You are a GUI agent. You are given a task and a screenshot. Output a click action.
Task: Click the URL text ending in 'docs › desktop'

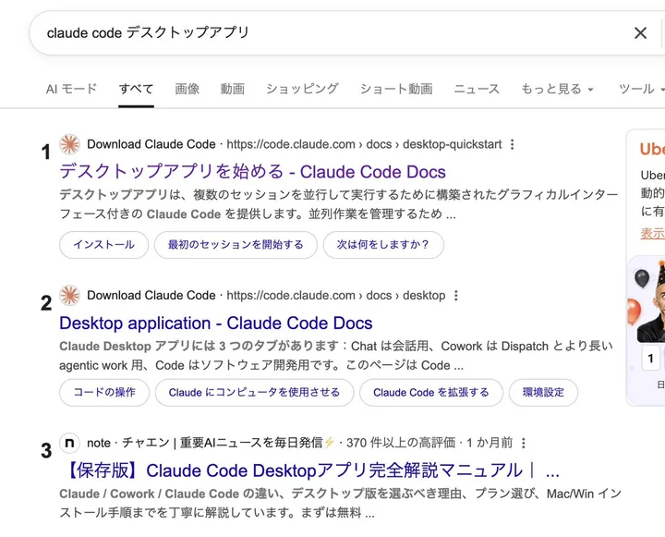(x=336, y=296)
